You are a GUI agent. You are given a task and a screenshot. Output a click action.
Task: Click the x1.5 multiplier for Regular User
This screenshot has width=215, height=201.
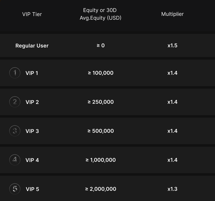click(x=172, y=45)
